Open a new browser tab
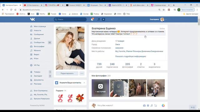This screenshot has width=200, height=112. tap(174, 5)
